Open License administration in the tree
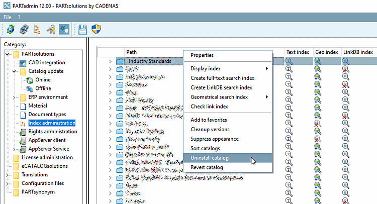The image size is (377, 204). (x=47, y=157)
